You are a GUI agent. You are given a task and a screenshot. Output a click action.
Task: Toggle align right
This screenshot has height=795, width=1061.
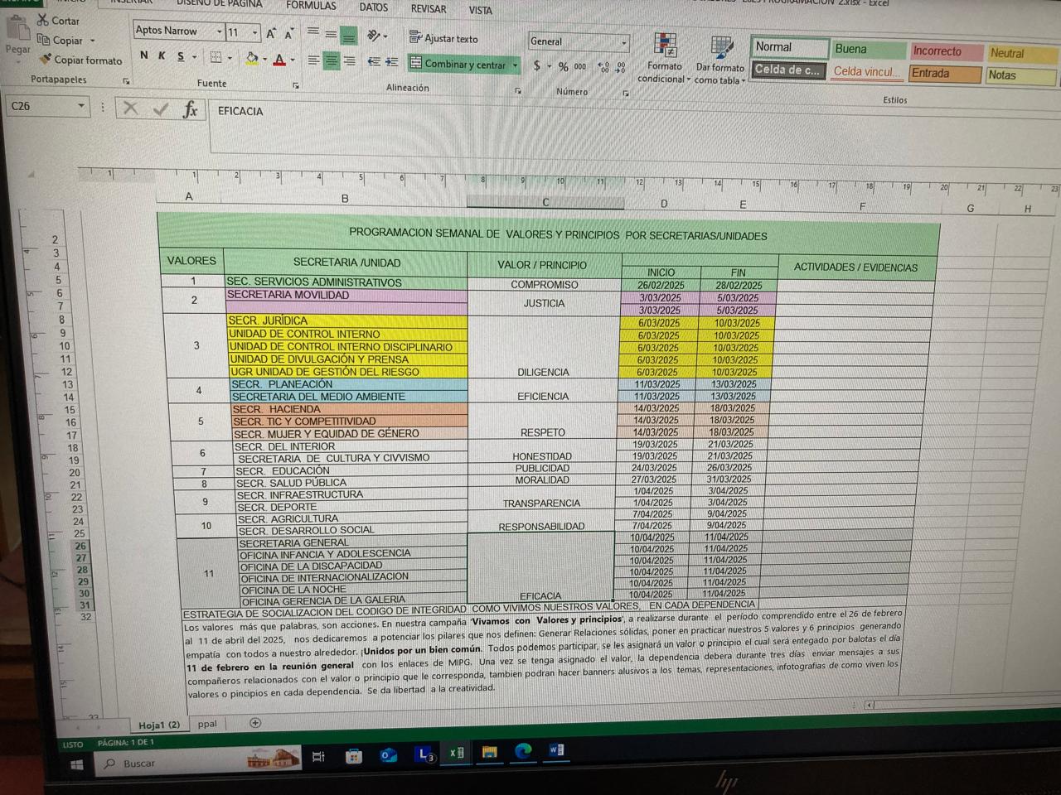pyautogui.click(x=349, y=61)
